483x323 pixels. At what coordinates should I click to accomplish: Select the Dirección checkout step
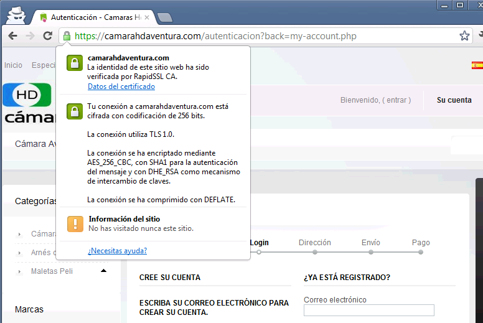[x=315, y=243]
